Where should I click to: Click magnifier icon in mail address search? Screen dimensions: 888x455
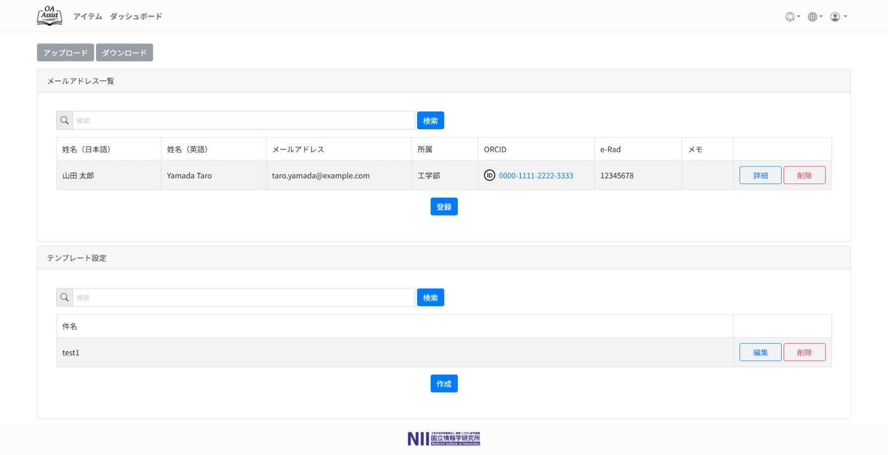tap(65, 121)
